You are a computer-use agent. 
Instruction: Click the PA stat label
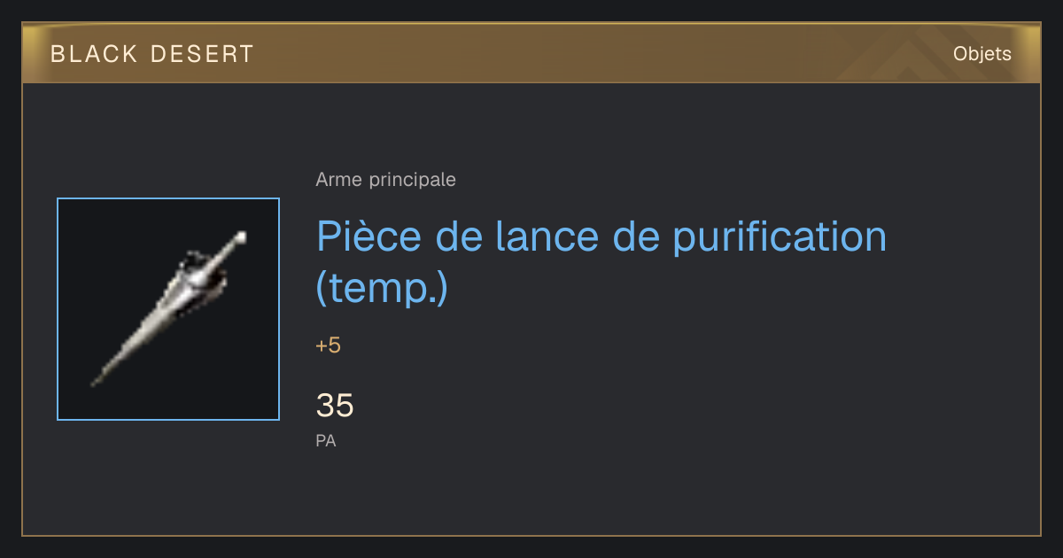point(326,440)
